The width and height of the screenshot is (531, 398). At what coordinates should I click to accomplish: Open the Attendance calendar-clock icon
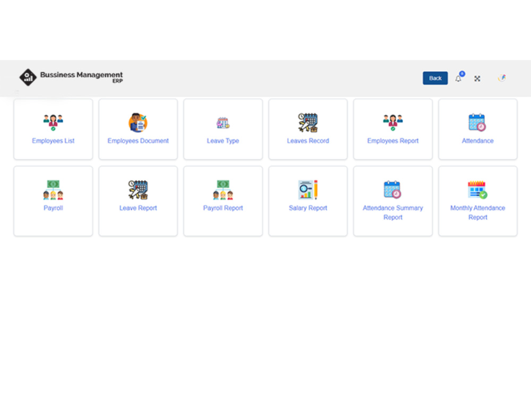click(x=477, y=122)
